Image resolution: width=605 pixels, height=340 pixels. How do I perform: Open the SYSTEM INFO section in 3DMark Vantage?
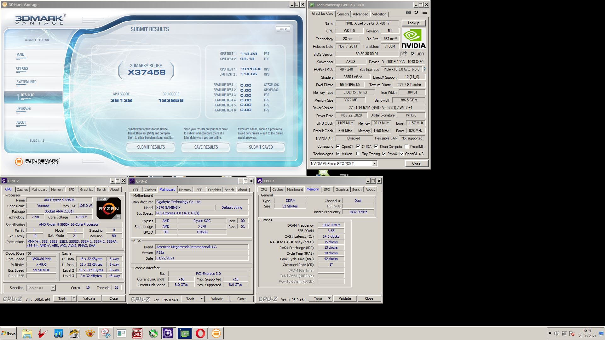click(x=26, y=82)
